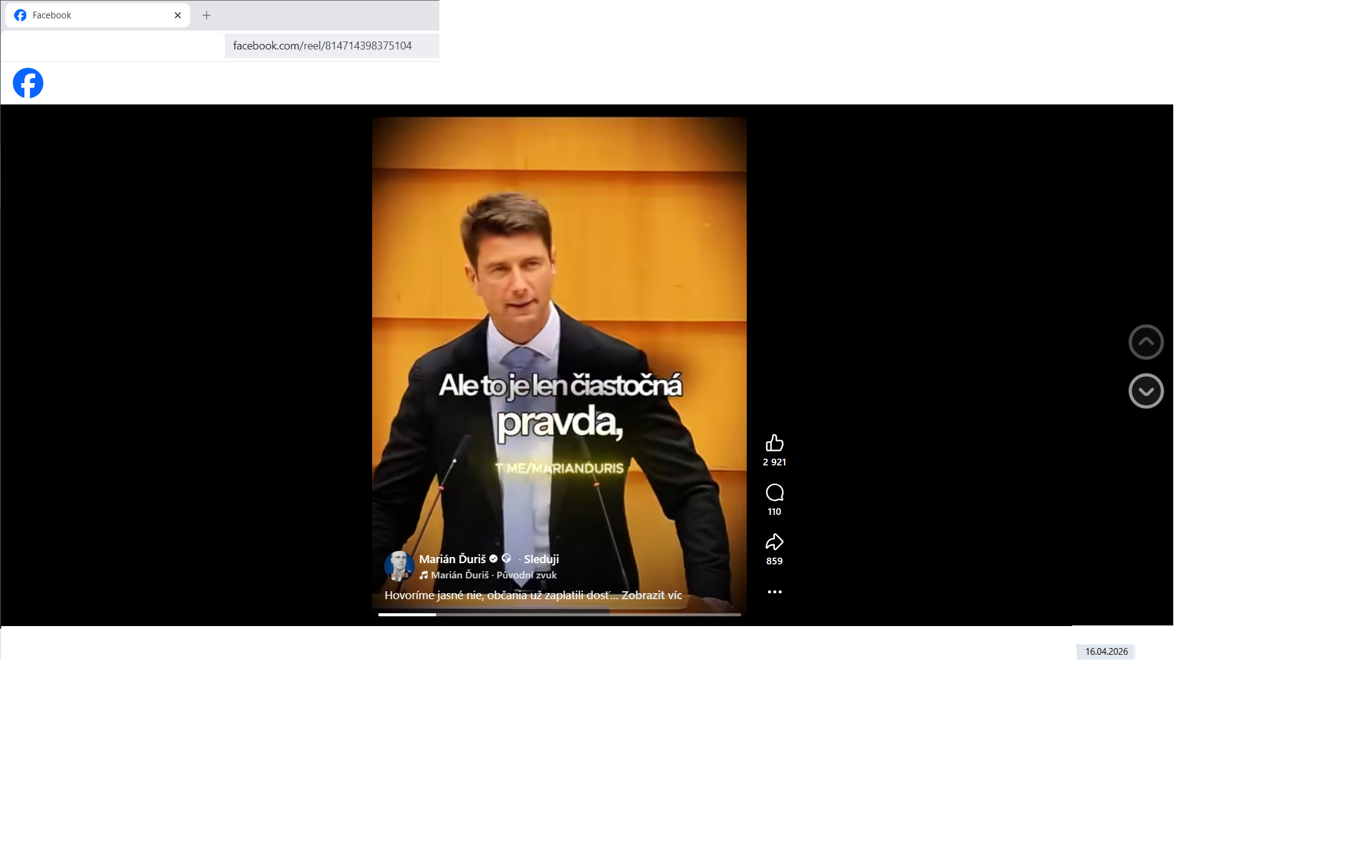Close the Facebook tab
The height and width of the screenshot is (849, 1348).
[x=178, y=15]
